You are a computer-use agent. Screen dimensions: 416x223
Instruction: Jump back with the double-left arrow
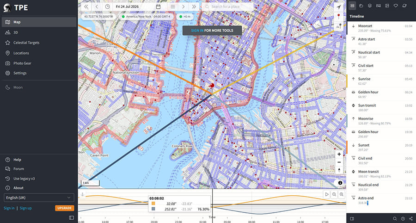[x=86, y=6]
